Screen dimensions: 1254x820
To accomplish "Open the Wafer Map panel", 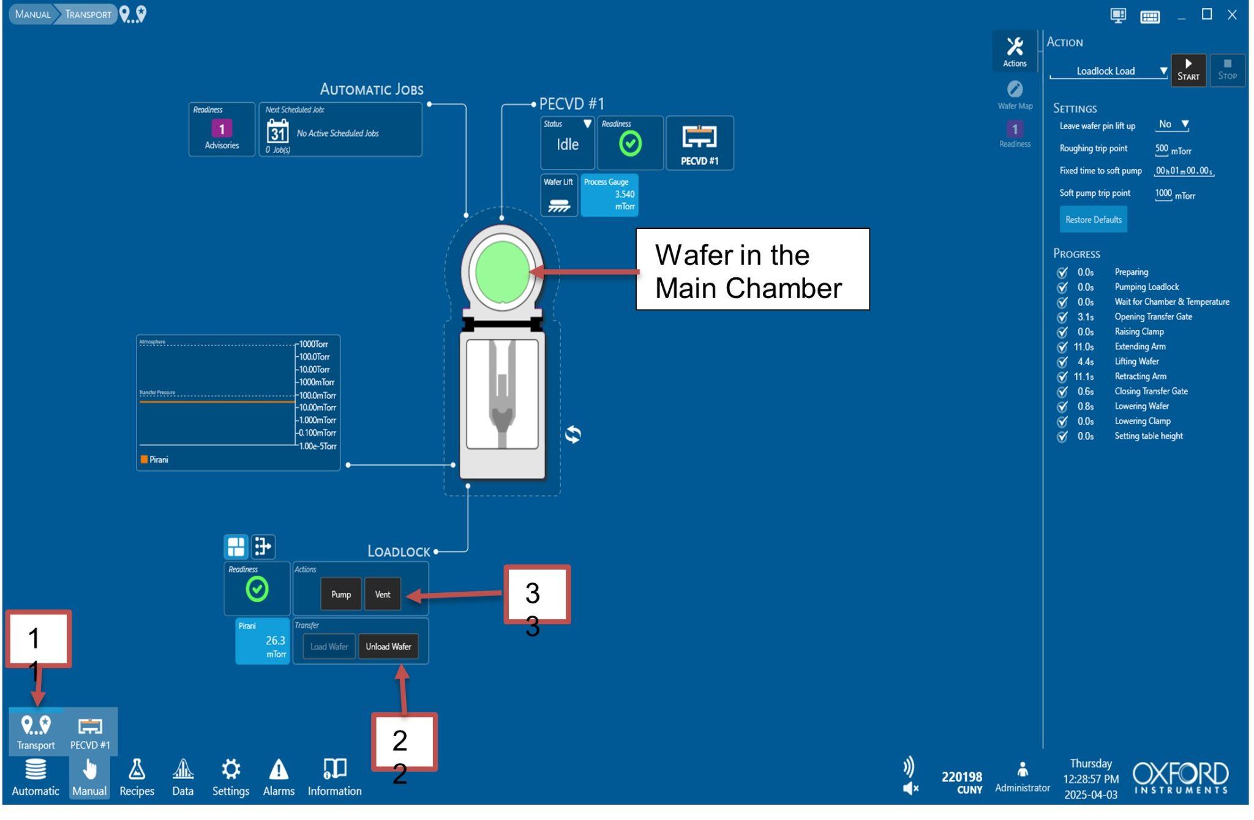I will (1015, 95).
